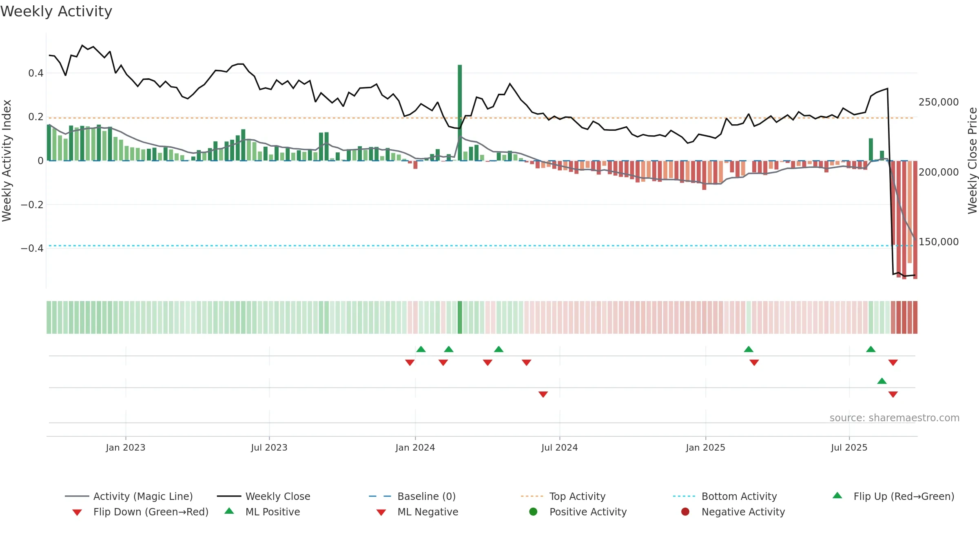Click the Weekly Activity Index axis title
Image resolution: width=979 pixels, height=550 pixels.
pos(7,161)
